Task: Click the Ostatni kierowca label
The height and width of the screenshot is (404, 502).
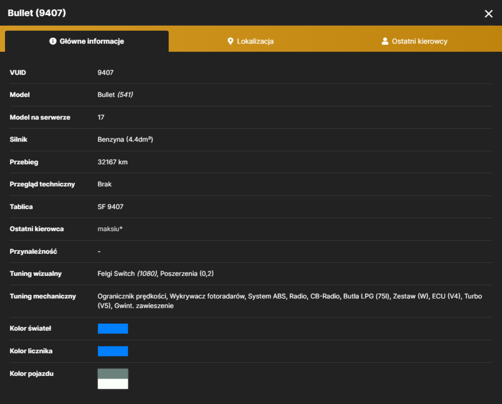Action: tap(37, 229)
